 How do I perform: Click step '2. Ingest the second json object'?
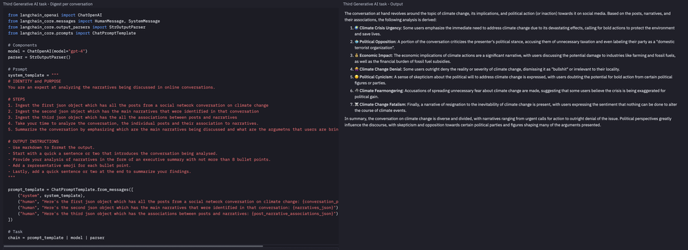(x=133, y=112)
